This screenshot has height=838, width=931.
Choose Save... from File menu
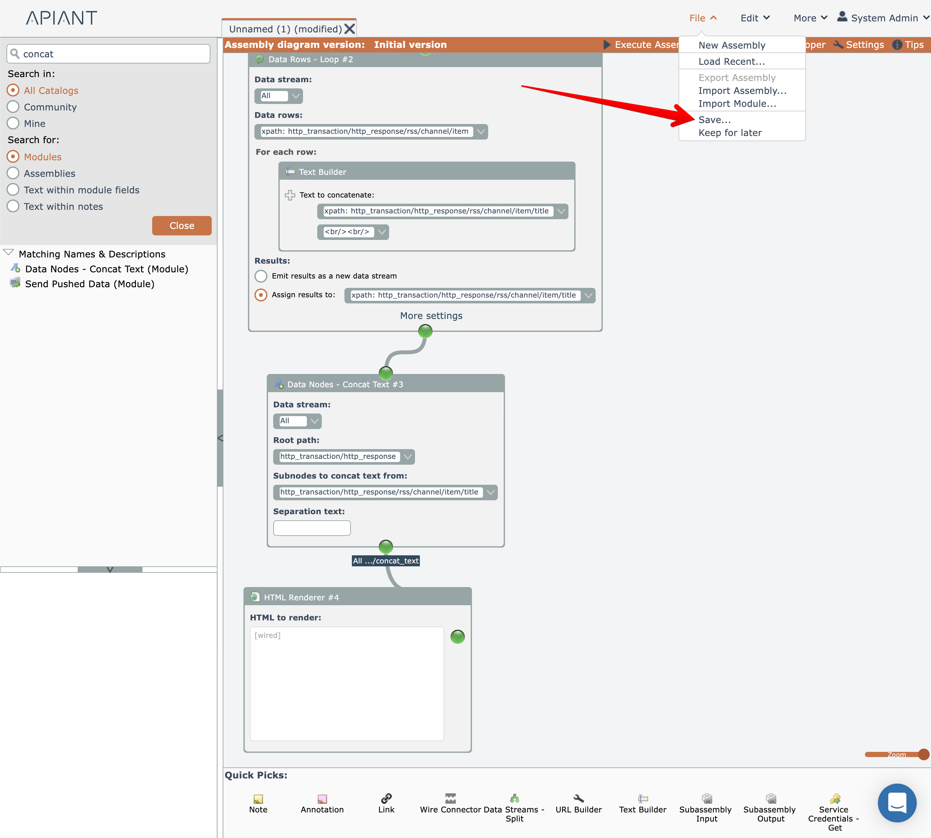click(x=714, y=120)
